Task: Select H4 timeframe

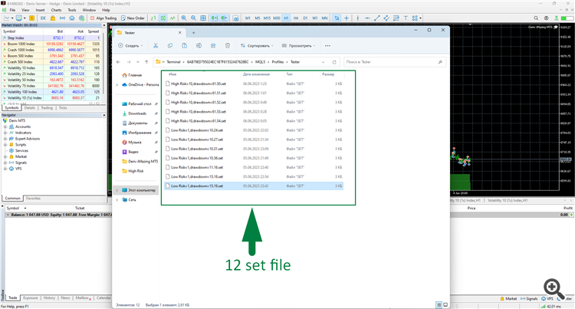Action: point(296,18)
